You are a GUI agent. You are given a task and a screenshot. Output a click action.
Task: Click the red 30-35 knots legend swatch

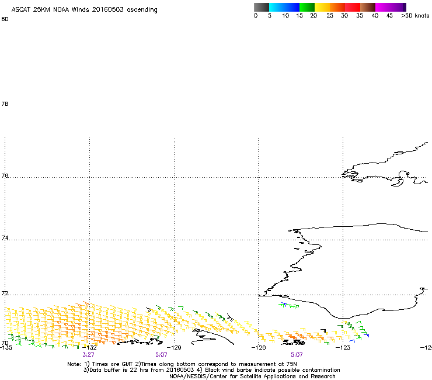(x=353, y=7)
